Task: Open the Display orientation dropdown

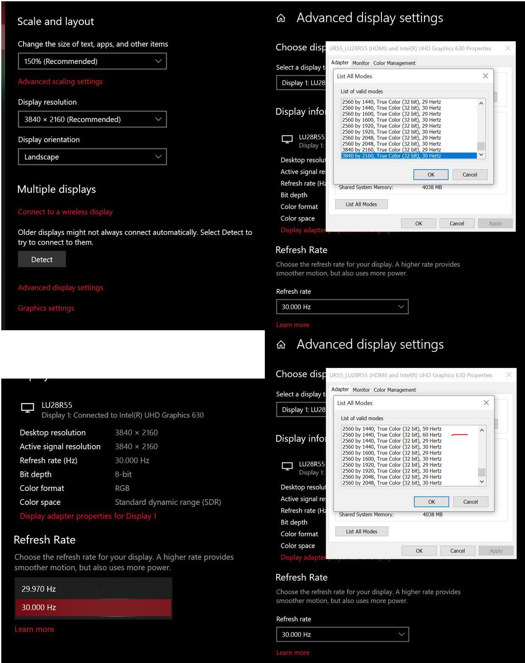Action: 93,157
